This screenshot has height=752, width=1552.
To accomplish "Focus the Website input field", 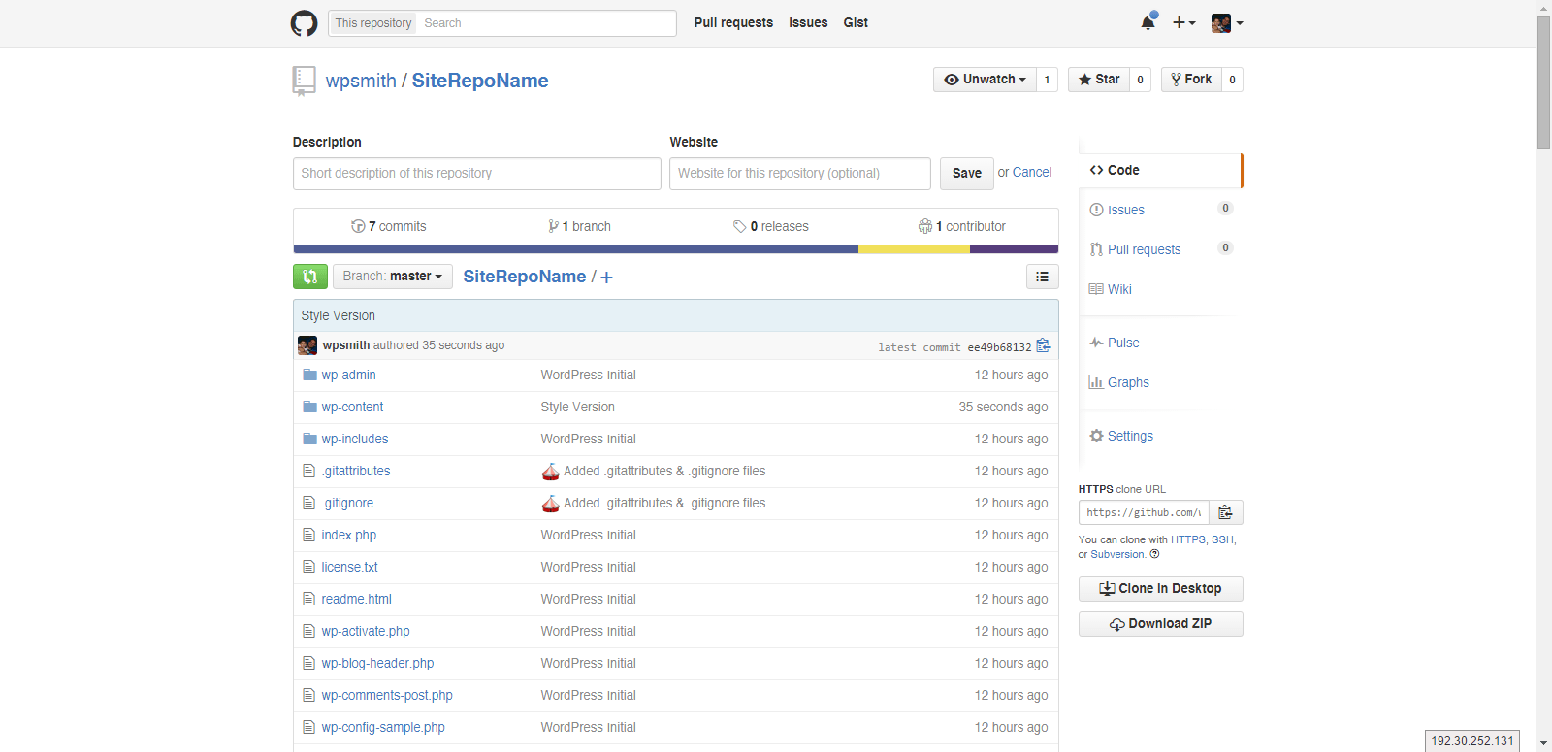I will point(800,174).
